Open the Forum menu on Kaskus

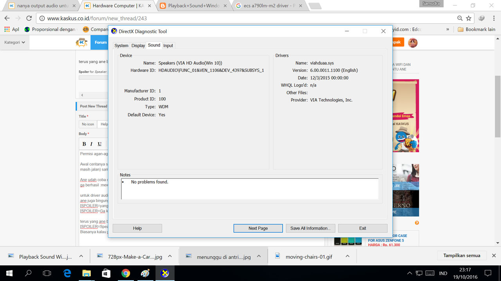100,42
